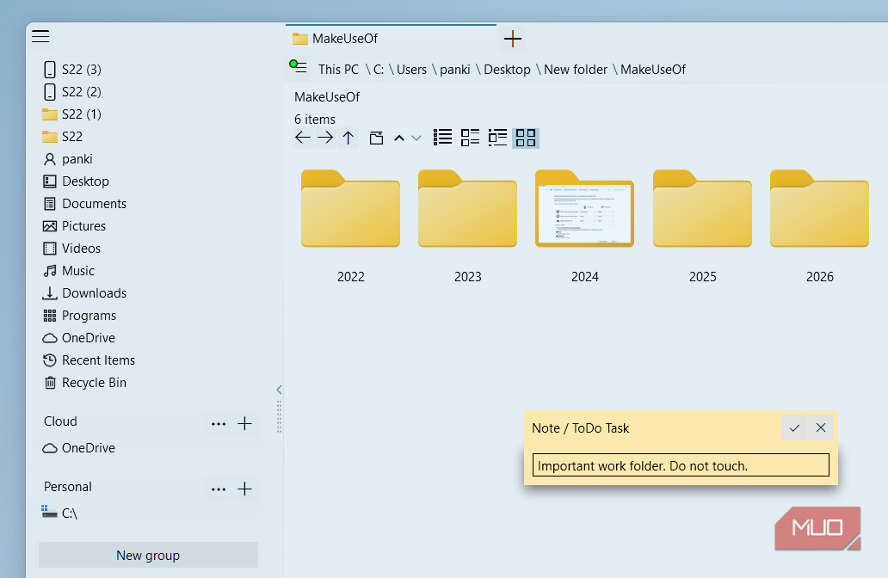Go to This PC in breadcrumb
The image size is (888, 578).
click(x=339, y=70)
